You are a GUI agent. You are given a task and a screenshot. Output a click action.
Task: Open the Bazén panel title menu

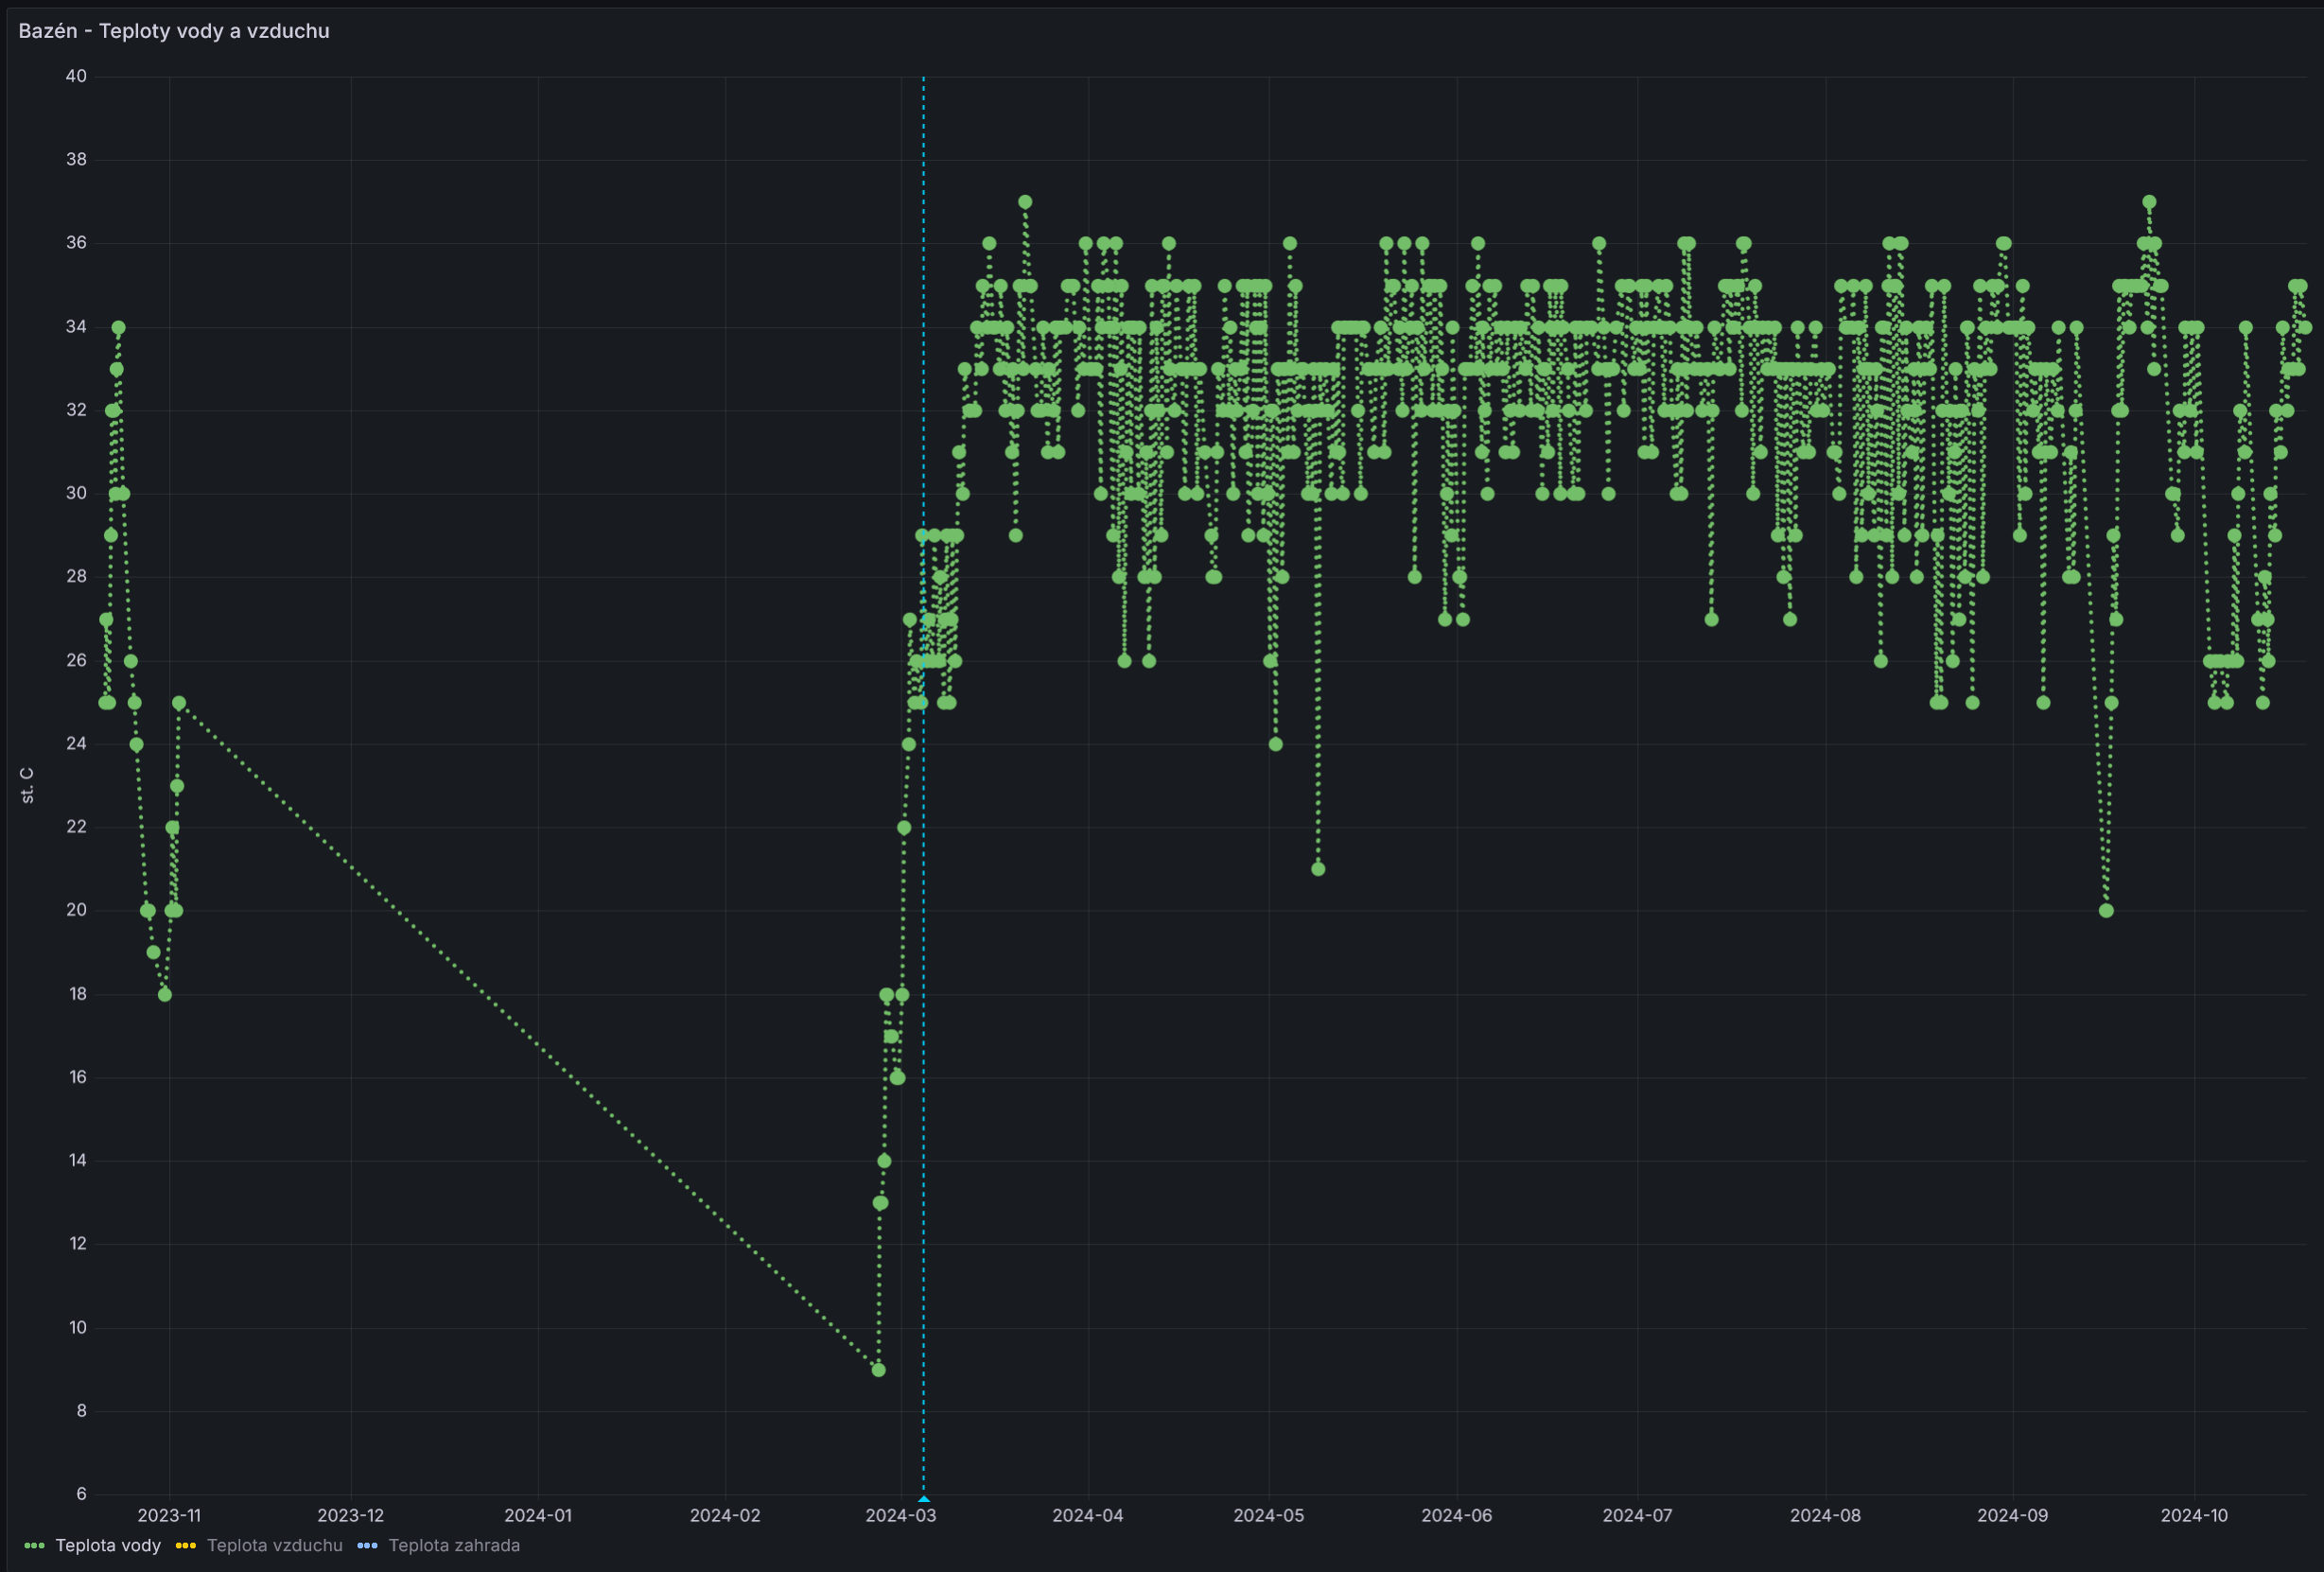click(173, 31)
